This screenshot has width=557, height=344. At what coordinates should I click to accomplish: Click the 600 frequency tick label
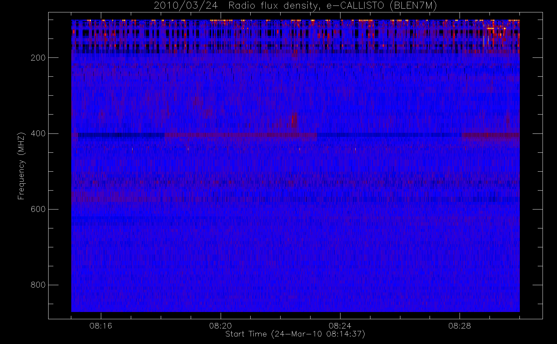pos(38,209)
